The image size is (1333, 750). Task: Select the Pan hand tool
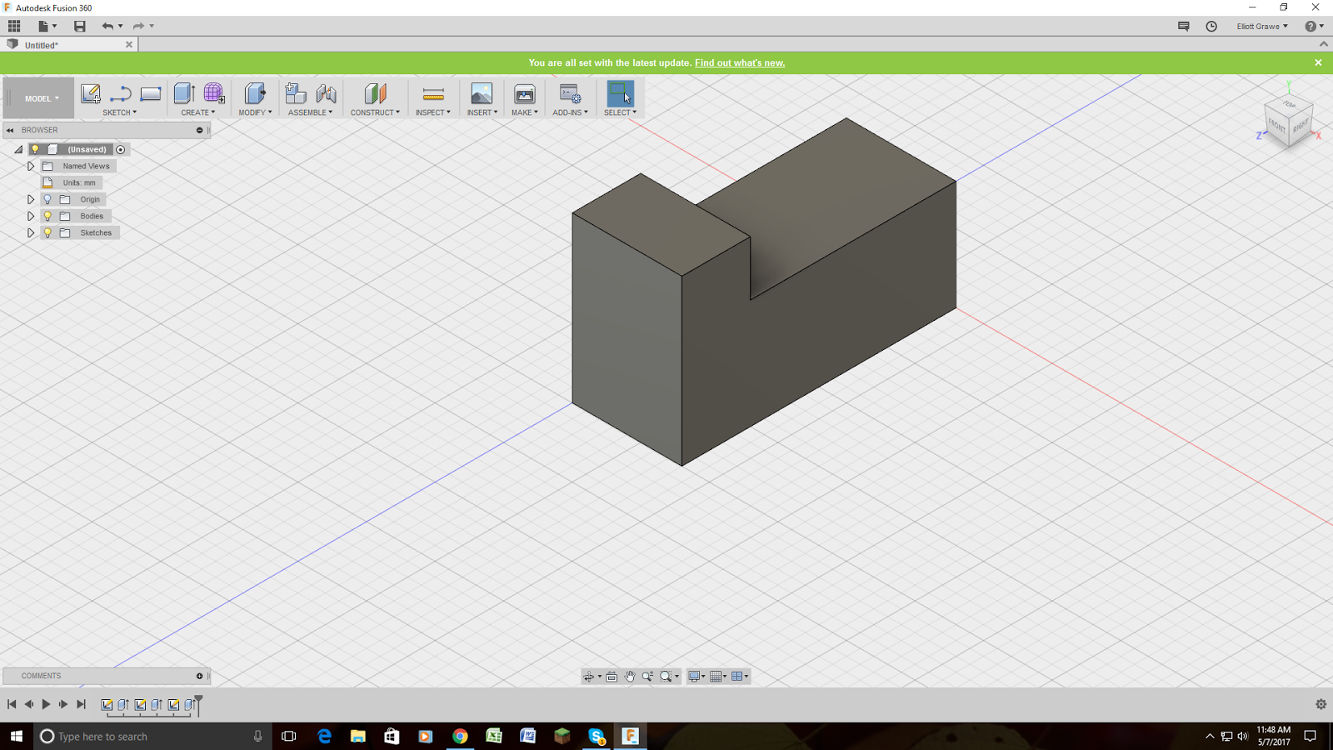point(630,677)
